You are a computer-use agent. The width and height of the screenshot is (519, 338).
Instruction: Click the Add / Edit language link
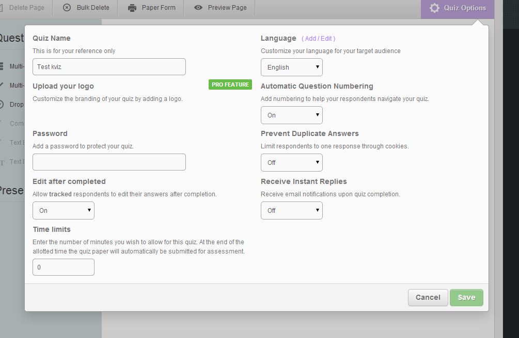[x=318, y=39]
